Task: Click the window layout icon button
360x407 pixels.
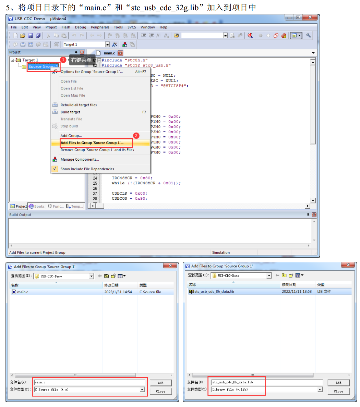Action: pyautogui.click(x=294, y=36)
